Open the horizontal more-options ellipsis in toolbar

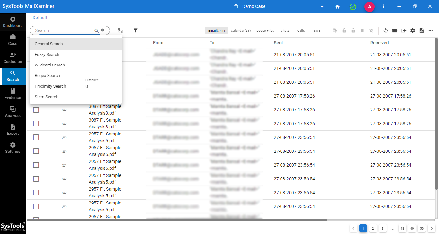click(x=431, y=30)
